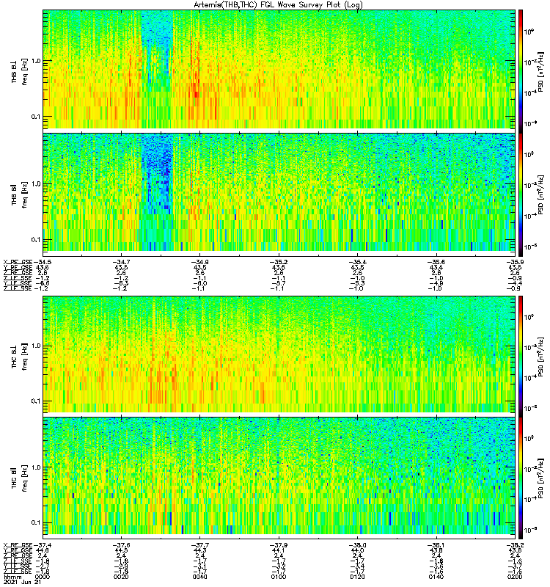Viewport: 550px width, 587px height.
Task: Click the '1.0' frequency tick on top THB panel
Action: (x=36, y=61)
